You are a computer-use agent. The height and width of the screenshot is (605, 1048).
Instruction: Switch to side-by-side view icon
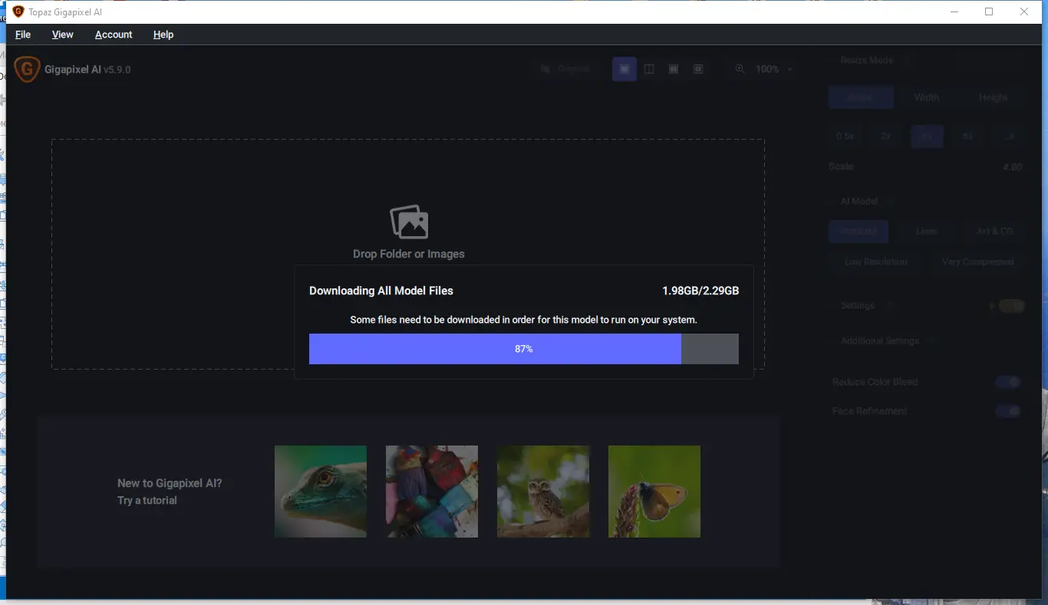674,69
